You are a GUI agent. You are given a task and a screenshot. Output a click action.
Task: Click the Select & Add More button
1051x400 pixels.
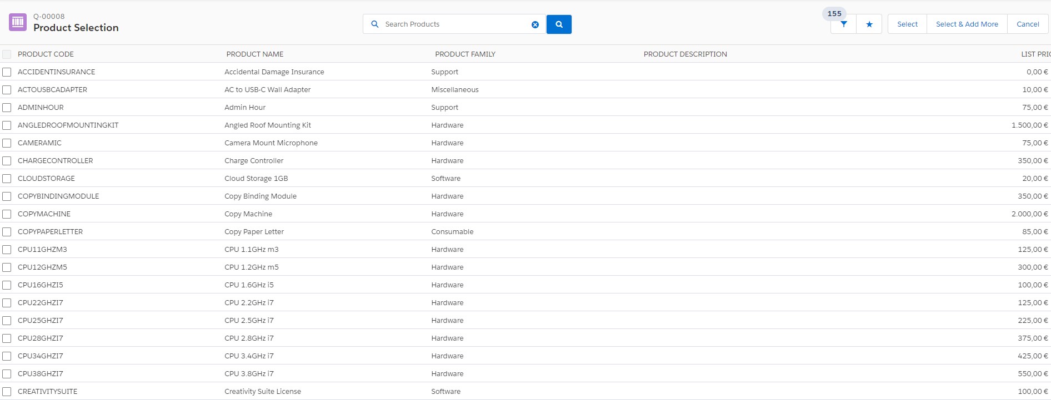[x=967, y=24]
